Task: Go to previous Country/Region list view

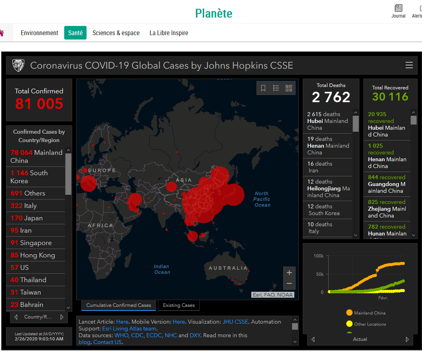Action: pyautogui.click(x=16, y=317)
